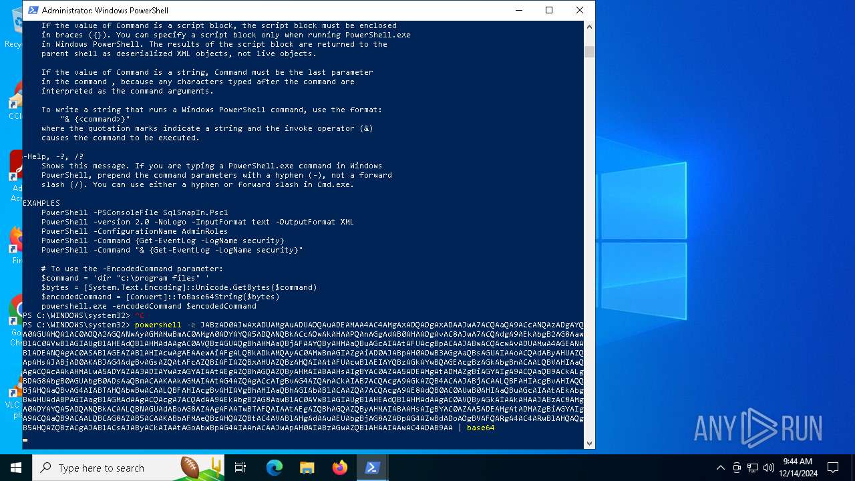
Task: Click the scrollbar down arrow in PowerShell
Action: coord(589,442)
